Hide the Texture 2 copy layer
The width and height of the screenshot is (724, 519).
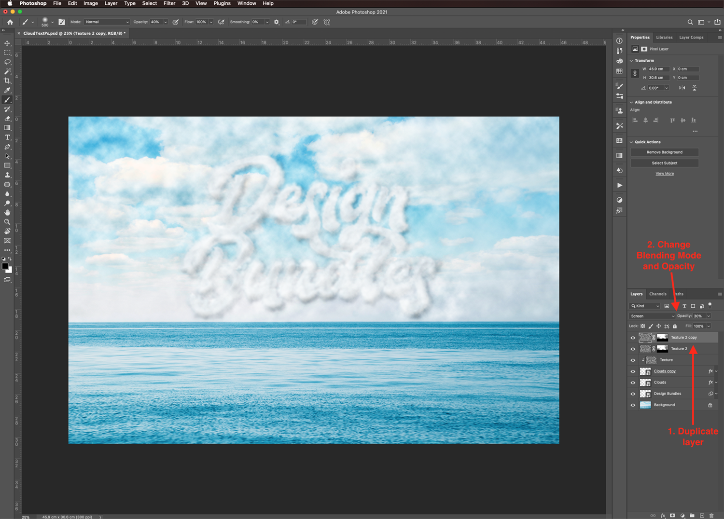click(633, 338)
